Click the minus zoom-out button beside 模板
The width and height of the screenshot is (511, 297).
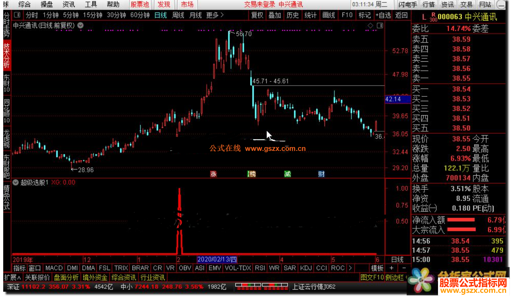click(404, 268)
